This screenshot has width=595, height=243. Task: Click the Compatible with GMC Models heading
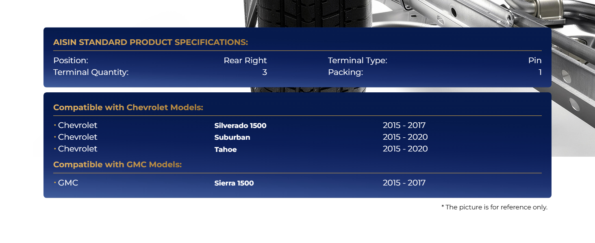pos(117,164)
